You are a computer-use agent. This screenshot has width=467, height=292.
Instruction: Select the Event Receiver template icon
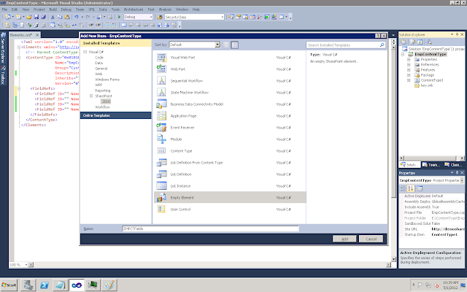click(161, 128)
